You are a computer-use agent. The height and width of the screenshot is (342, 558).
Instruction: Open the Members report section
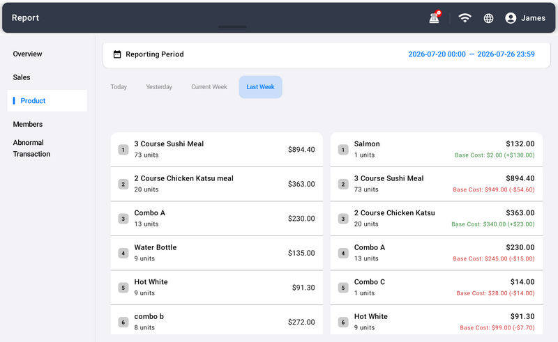coord(28,124)
